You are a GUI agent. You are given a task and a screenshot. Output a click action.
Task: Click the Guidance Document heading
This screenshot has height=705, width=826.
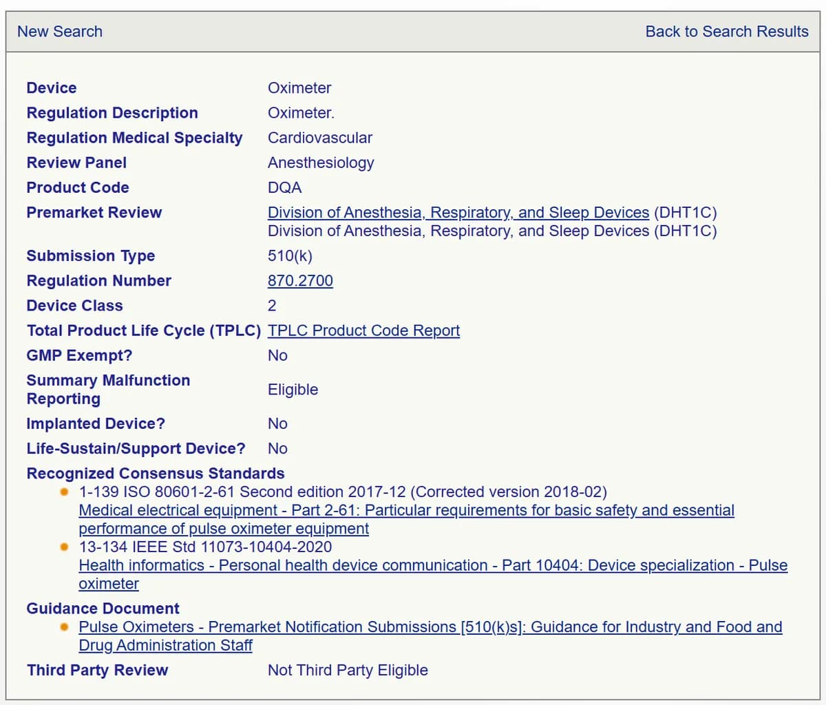click(x=103, y=609)
